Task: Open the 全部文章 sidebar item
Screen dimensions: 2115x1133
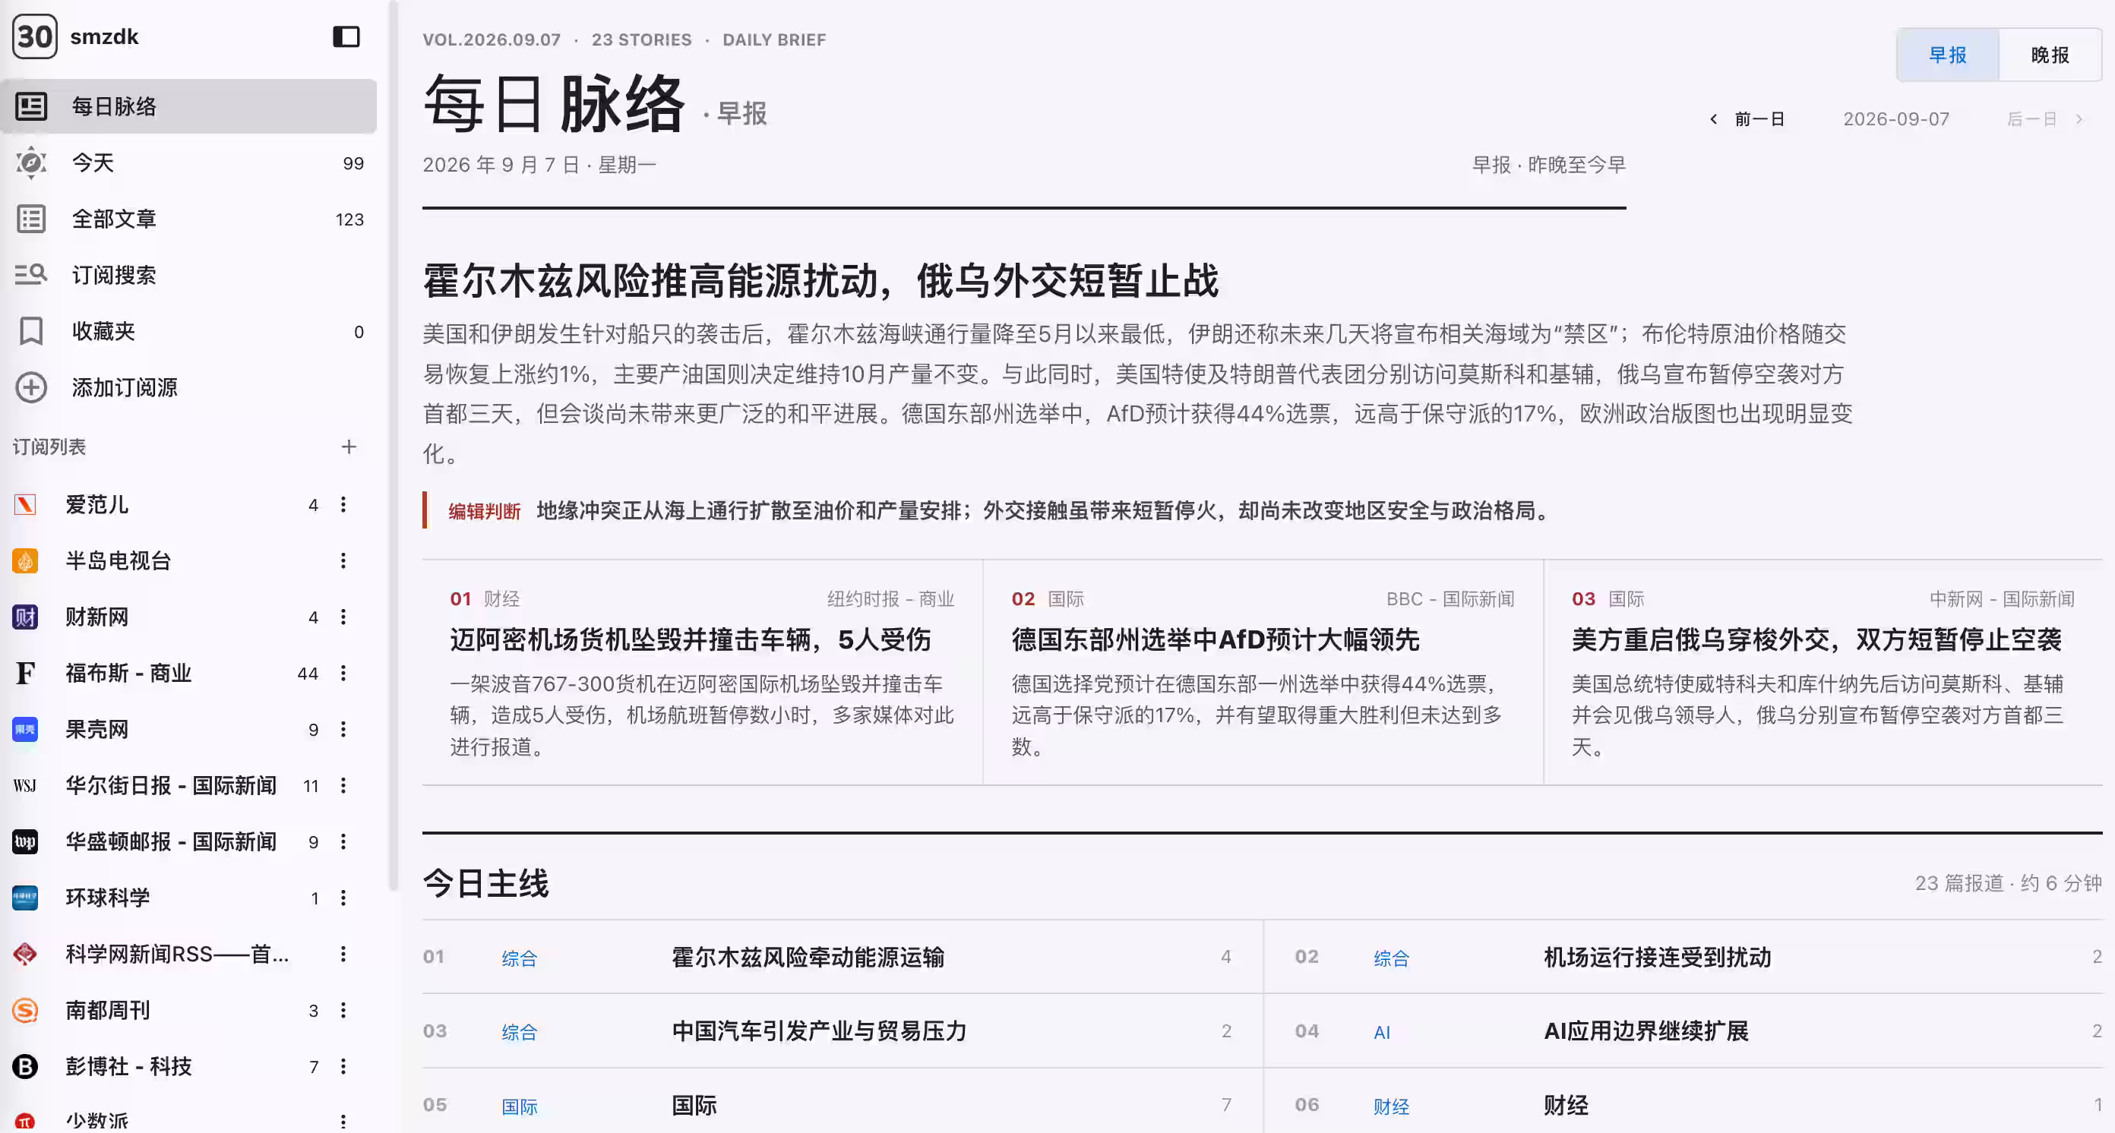Action: pos(189,219)
